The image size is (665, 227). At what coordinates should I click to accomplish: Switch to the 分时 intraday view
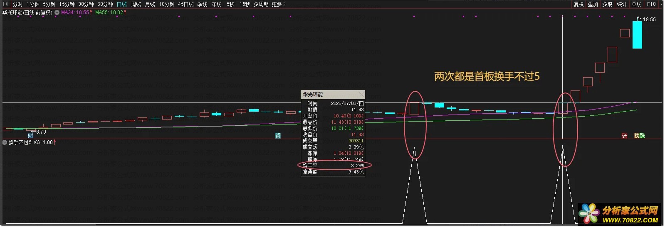coord(18,4)
